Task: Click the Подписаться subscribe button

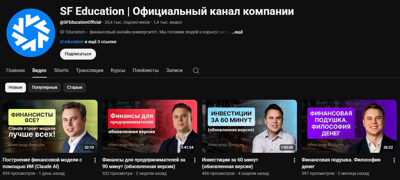Action: pyautogui.click(x=78, y=54)
